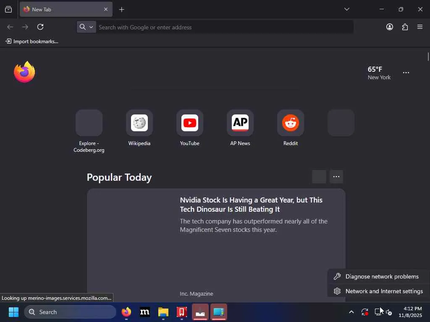Viewport: 430px width, 322px height.
Task: Open the clock showing 4:12 PM
Action: 410,312
